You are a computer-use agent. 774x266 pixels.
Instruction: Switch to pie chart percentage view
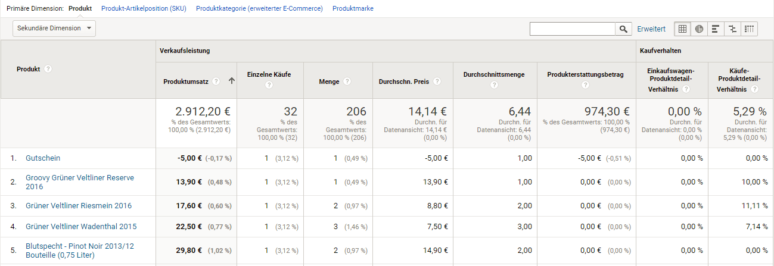pos(699,29)
